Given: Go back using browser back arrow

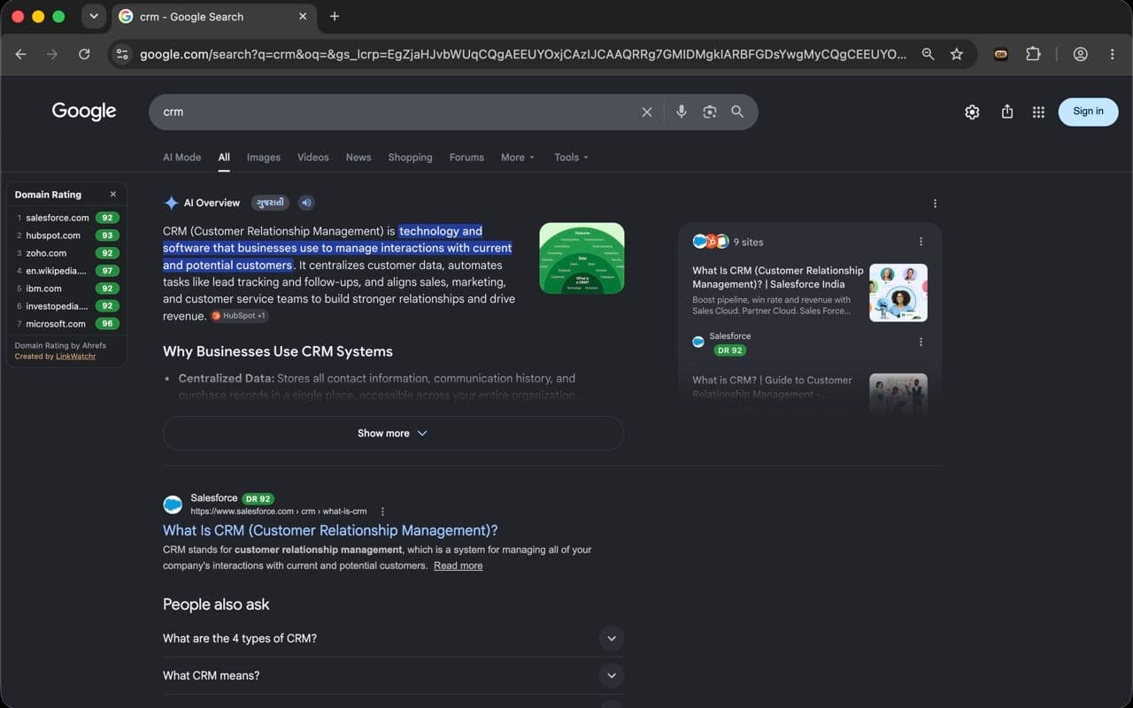Looking at the screenshot, I should pyautogui.click(x=20, y=54).
